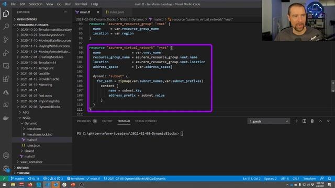This screenshot has width=335, height=188.
Task: Click the feedback icon in status bar
Action: (322, 179)
